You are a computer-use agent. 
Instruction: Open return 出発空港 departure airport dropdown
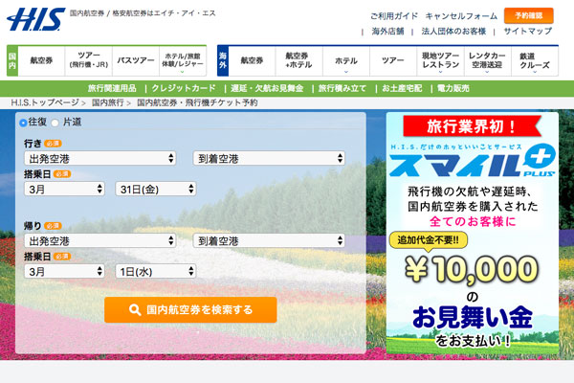[x=99, y=240]
